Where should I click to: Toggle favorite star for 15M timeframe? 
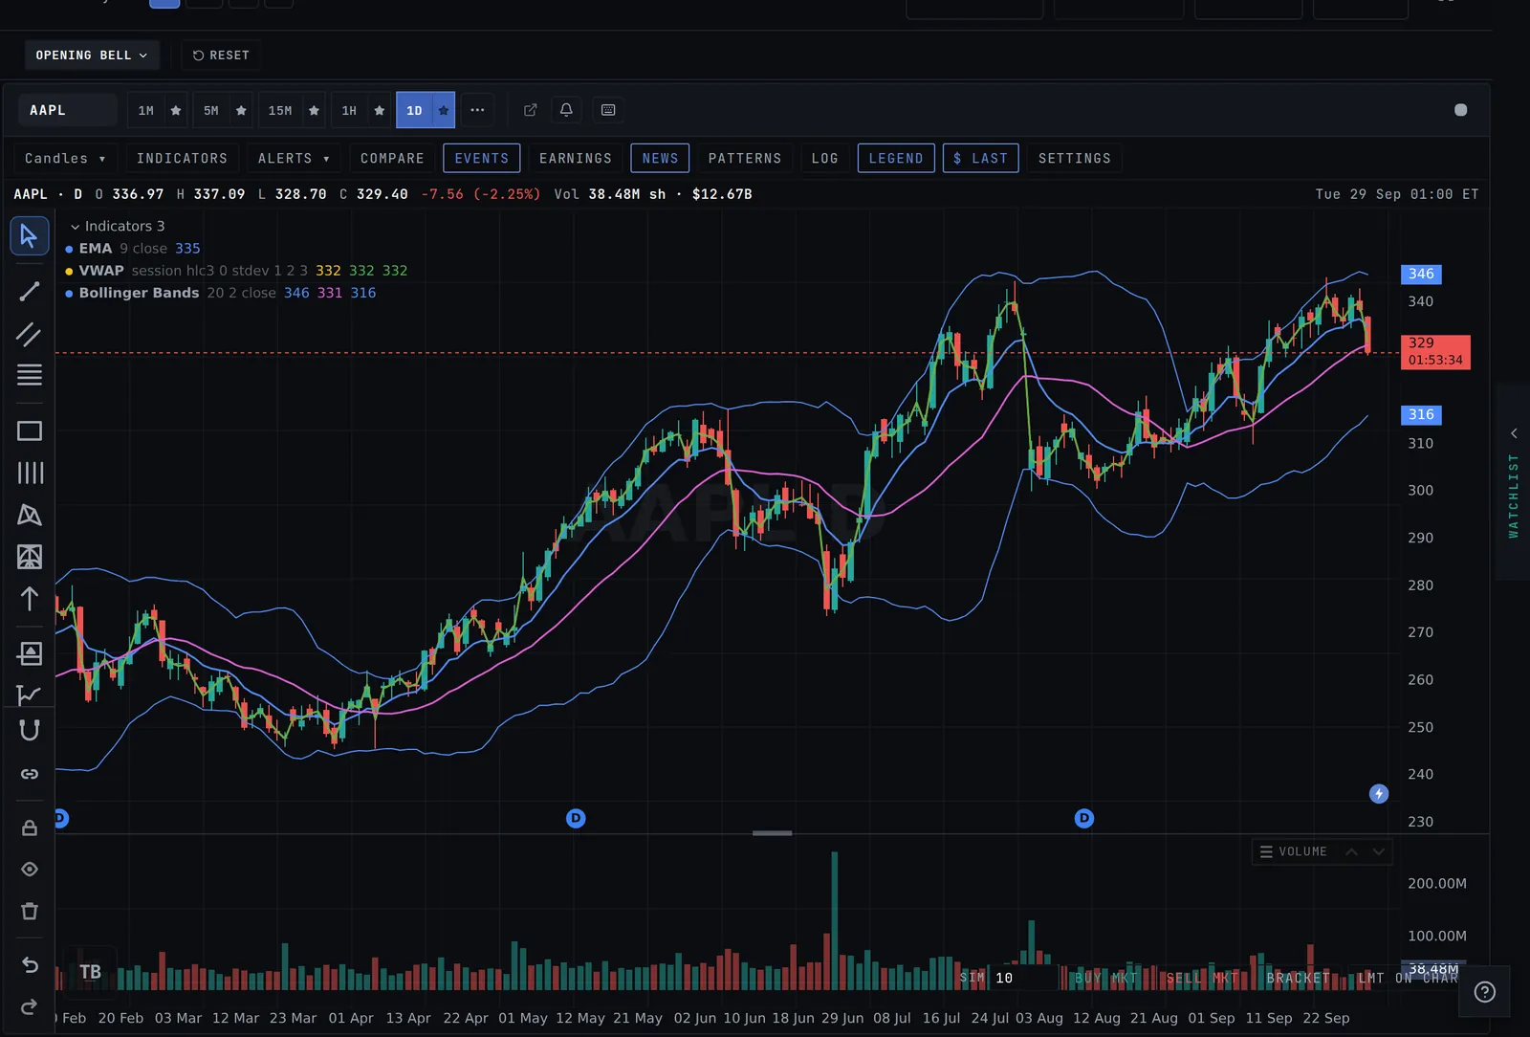314,110
